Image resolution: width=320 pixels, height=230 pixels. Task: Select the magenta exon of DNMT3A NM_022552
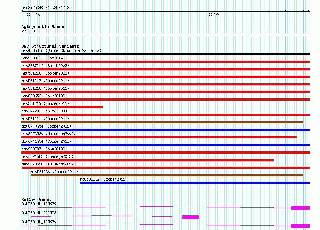pyautogui.click(x=191, y=217)
